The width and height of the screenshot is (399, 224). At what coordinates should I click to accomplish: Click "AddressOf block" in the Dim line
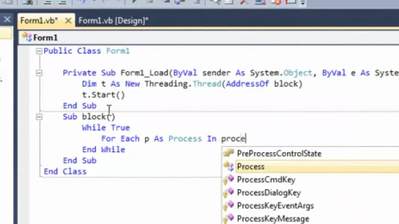point(262,84)
